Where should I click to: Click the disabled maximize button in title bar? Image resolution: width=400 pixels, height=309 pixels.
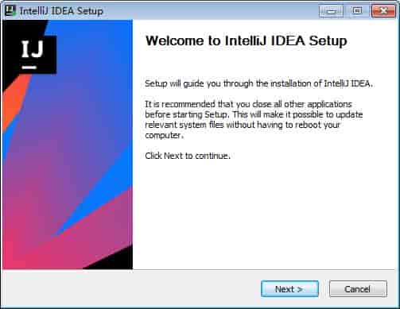tap(357, 11)
